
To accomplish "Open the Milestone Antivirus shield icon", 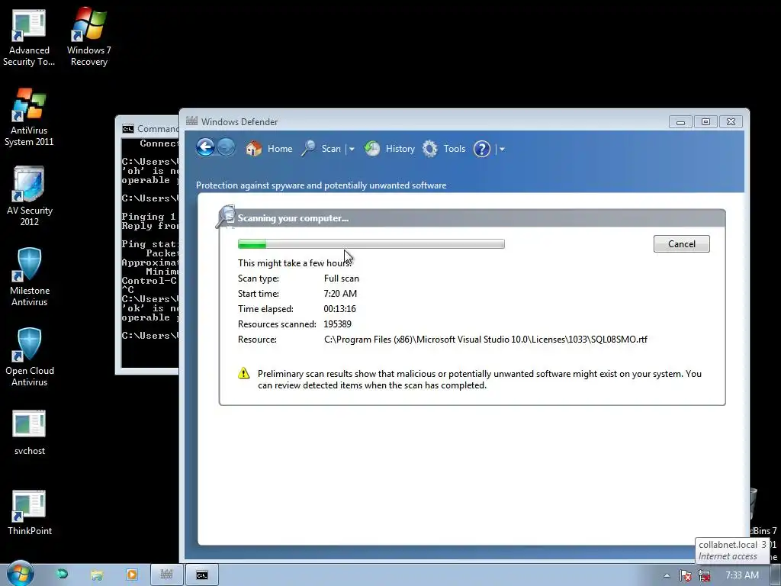I will (30, 277).
